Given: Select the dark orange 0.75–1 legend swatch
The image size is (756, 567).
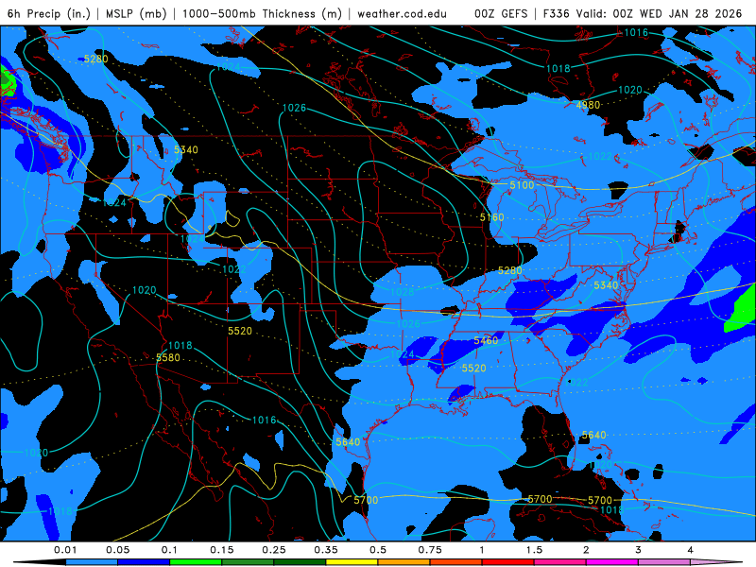Looking at the screenshot, I should pyautogui.click(x=456, y=562).
